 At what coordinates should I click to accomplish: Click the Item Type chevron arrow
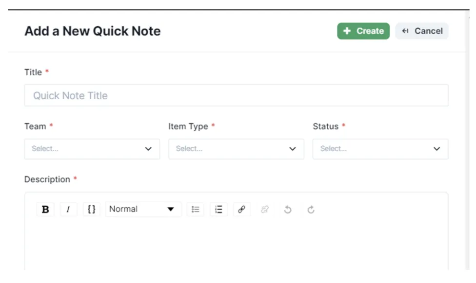(292, 149)
